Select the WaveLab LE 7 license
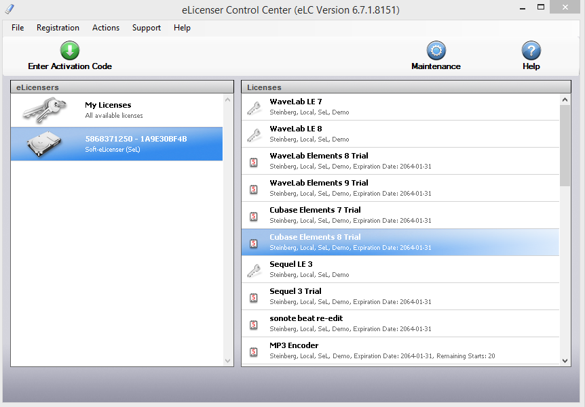This screenshot has width=585, height=407. [400, 107]
